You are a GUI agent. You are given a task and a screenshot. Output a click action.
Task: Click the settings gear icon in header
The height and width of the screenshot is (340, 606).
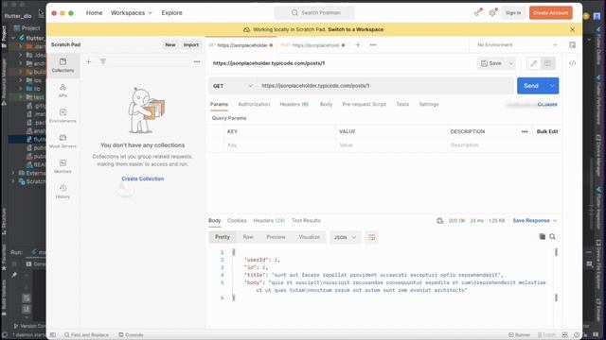pos(492,12)
